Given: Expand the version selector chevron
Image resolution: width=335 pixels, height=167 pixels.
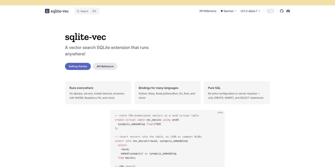Looking at the screenshot, I should tap(259, 11).
